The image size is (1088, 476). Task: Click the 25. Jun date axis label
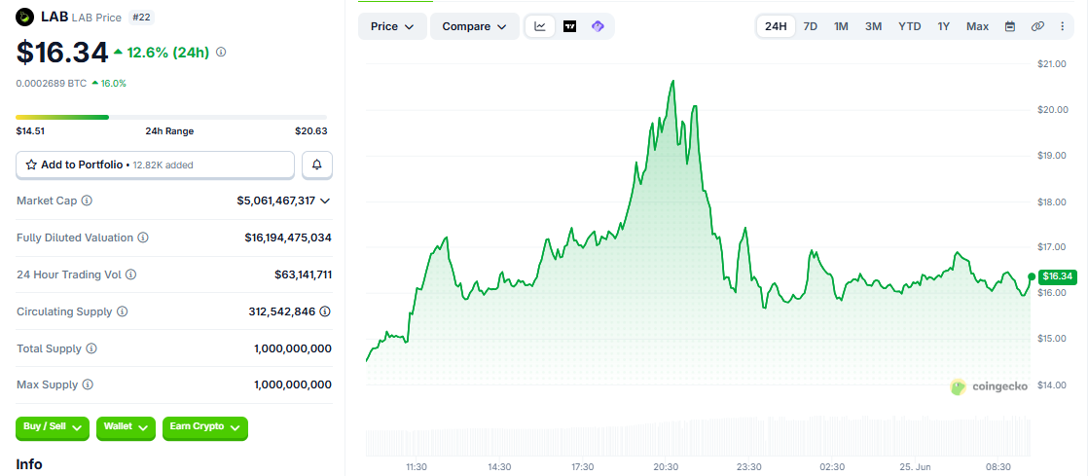click(x=916, y=467)
